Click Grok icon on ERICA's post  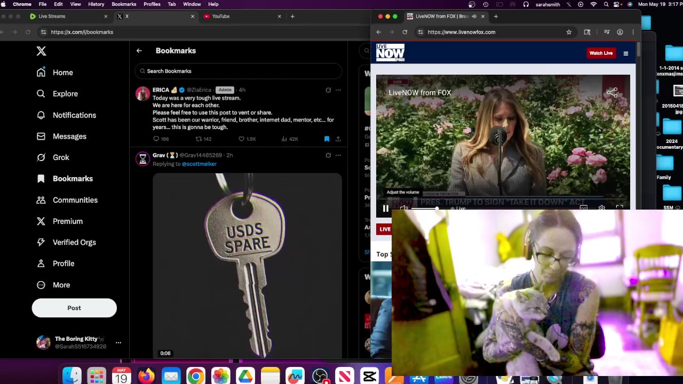pyautogui.click(x=328, y=90)
